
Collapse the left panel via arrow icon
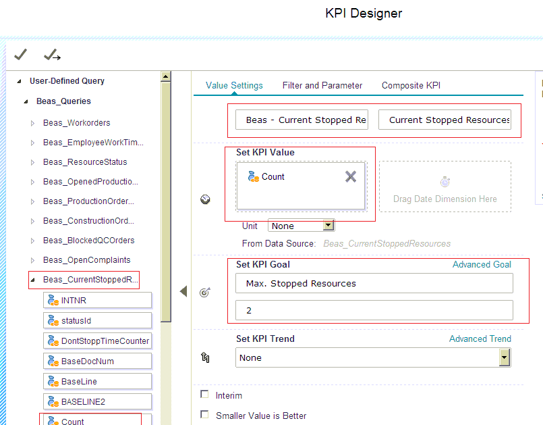[182, 291]
